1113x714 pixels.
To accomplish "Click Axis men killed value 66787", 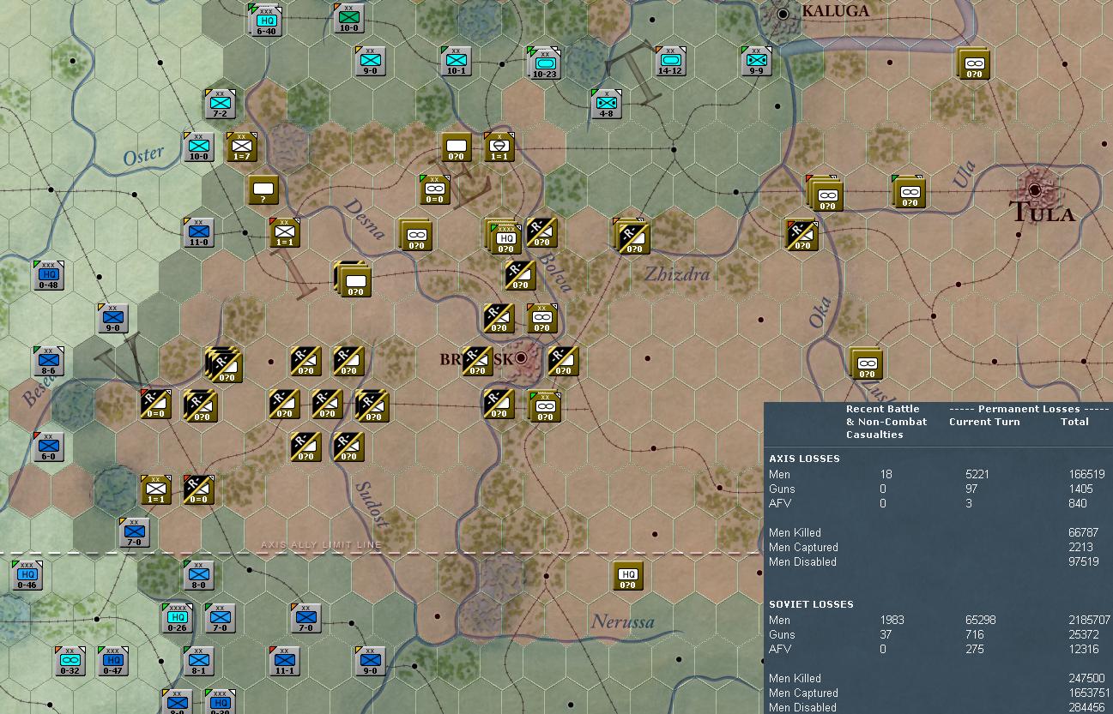I will (1082, 532).
